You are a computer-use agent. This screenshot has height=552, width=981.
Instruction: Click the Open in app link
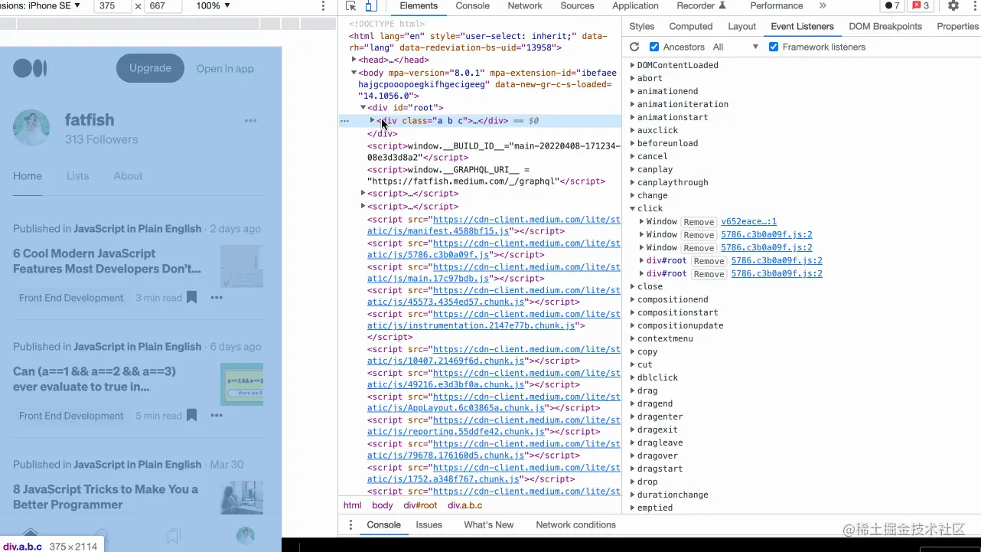click(x=225, y=68)
